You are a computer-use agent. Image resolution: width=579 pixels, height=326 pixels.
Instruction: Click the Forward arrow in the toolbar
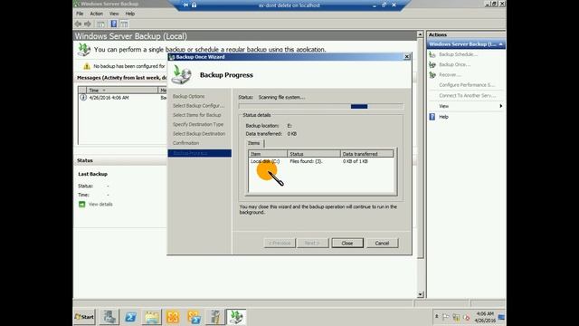[x=88, y=24]
